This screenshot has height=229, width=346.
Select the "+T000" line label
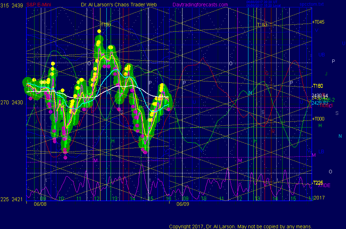point(318,119)
